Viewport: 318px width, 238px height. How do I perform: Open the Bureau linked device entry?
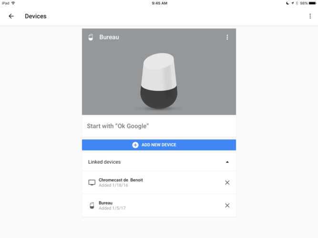click(x=159, y=205)
